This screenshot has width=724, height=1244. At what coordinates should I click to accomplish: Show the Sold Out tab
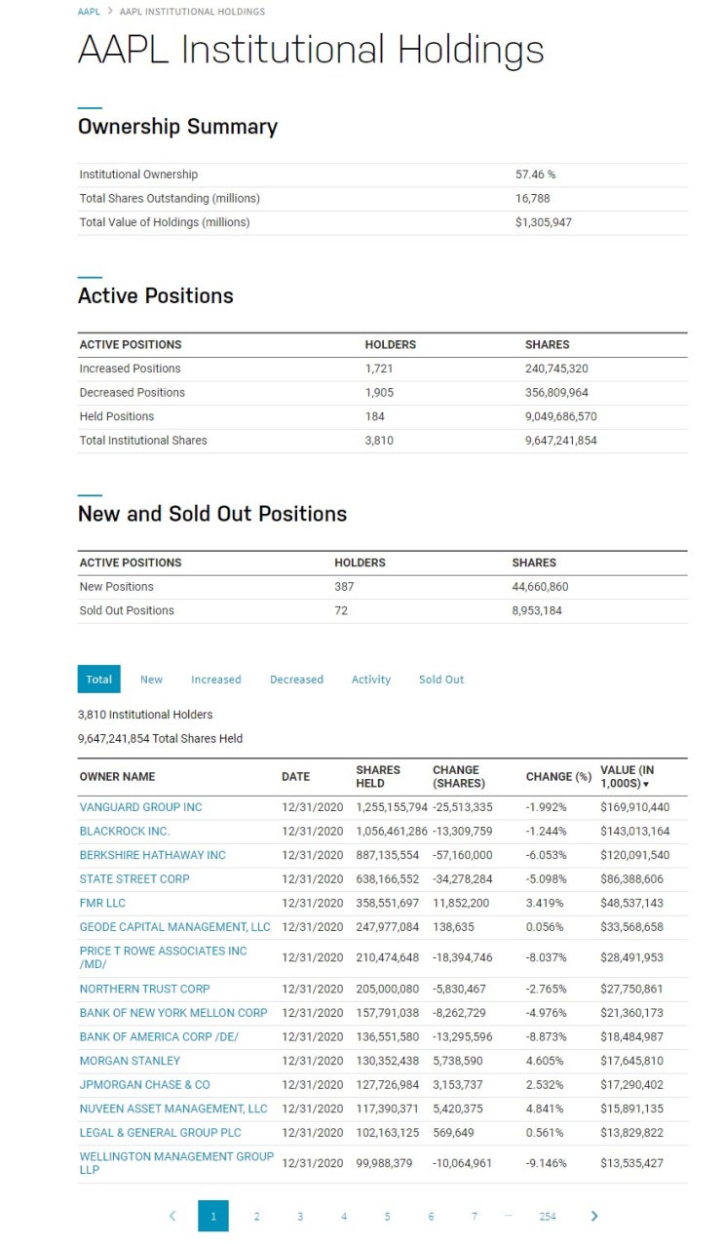(x=441, y=680)
